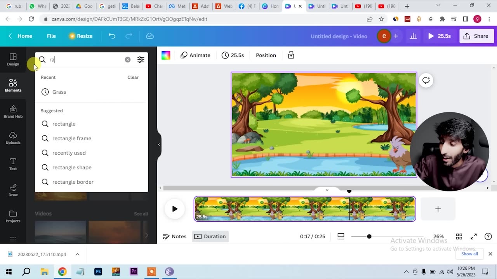Choose suggestion rectangle shape
The width and height of the screenshot is (497, 279).
pos(92,167)
